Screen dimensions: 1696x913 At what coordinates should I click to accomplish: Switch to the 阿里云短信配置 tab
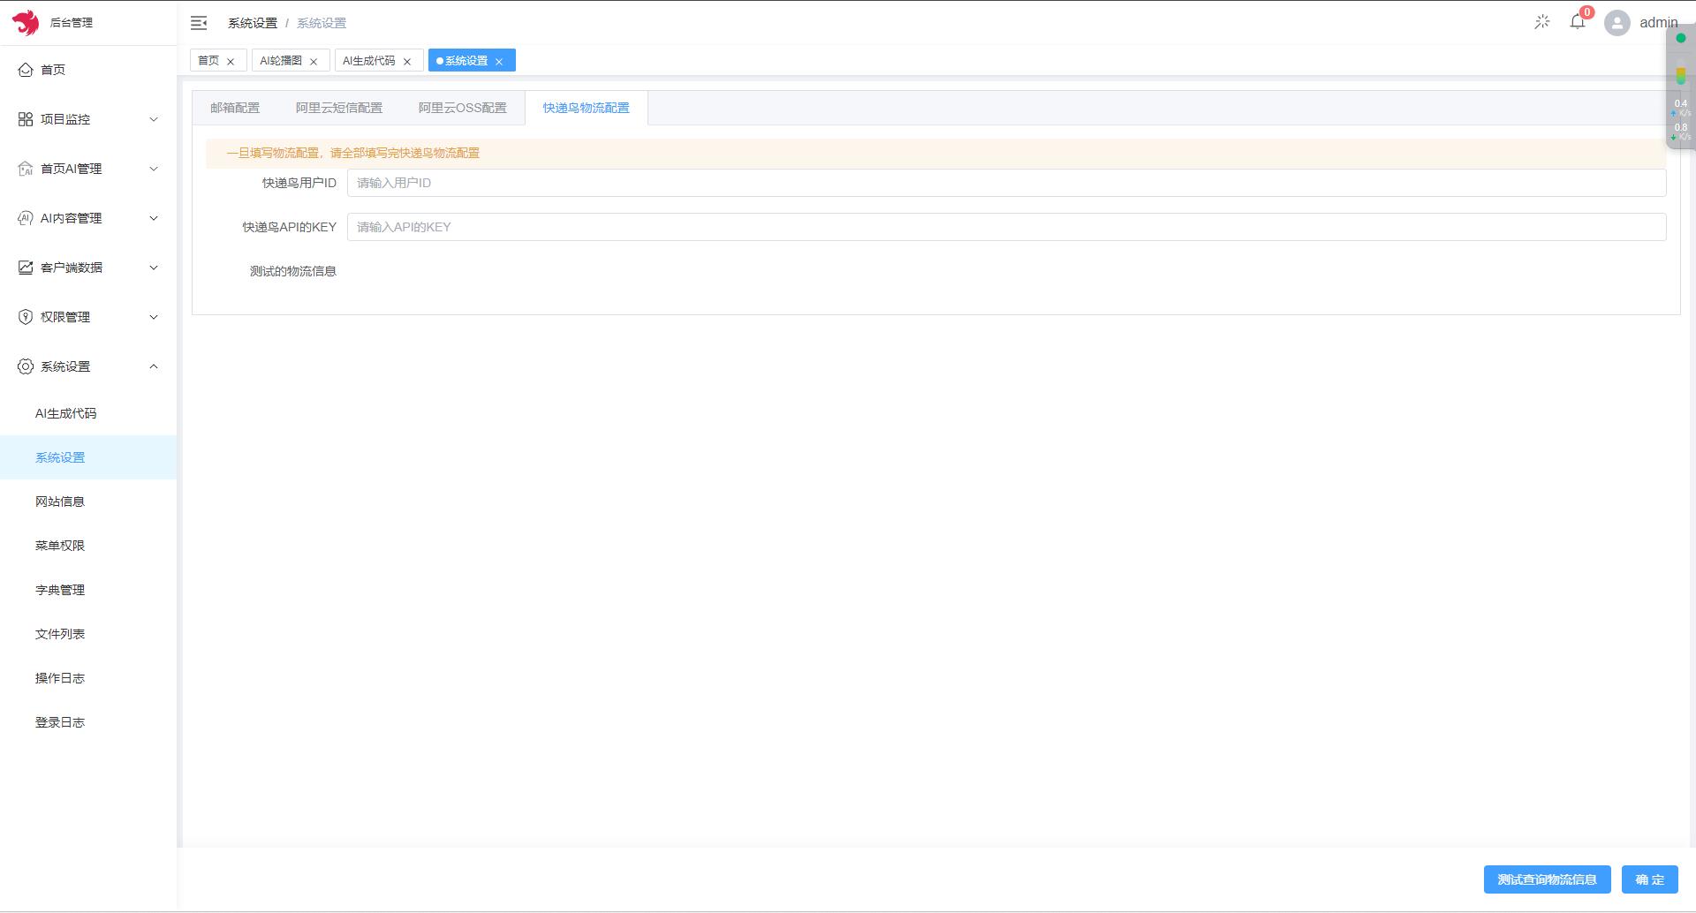[339, 108]
